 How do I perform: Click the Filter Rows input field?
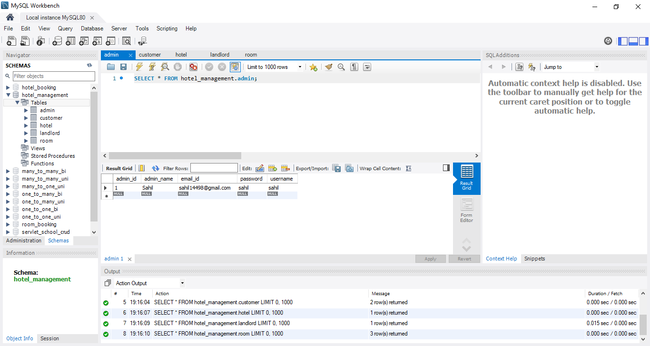click(214, 168)
